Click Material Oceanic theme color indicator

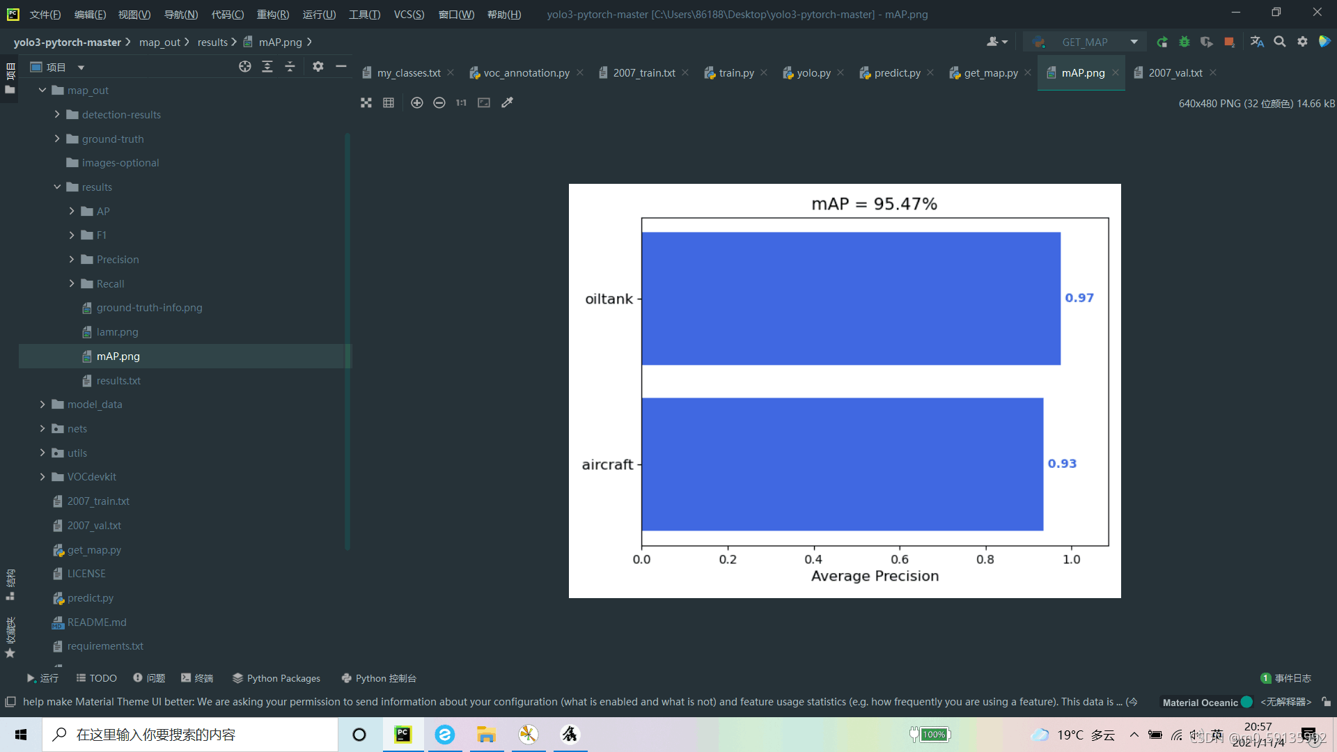click(1246, 702)
